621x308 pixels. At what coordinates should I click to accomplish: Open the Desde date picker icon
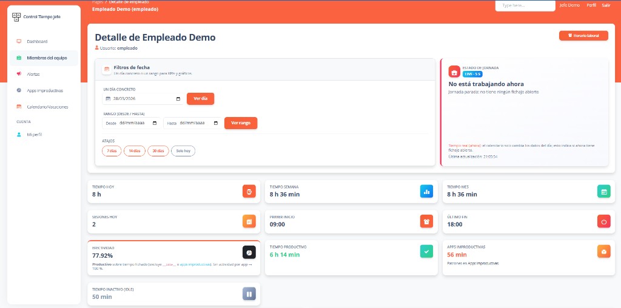click(155, 123)
